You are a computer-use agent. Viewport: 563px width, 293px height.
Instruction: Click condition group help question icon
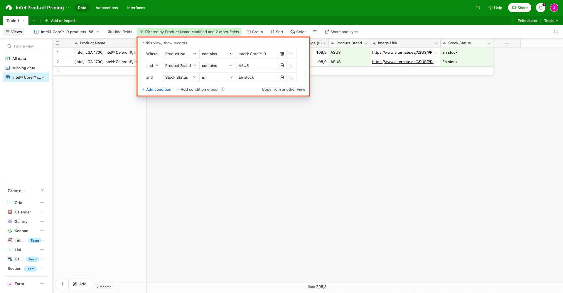tap(222, 89)
